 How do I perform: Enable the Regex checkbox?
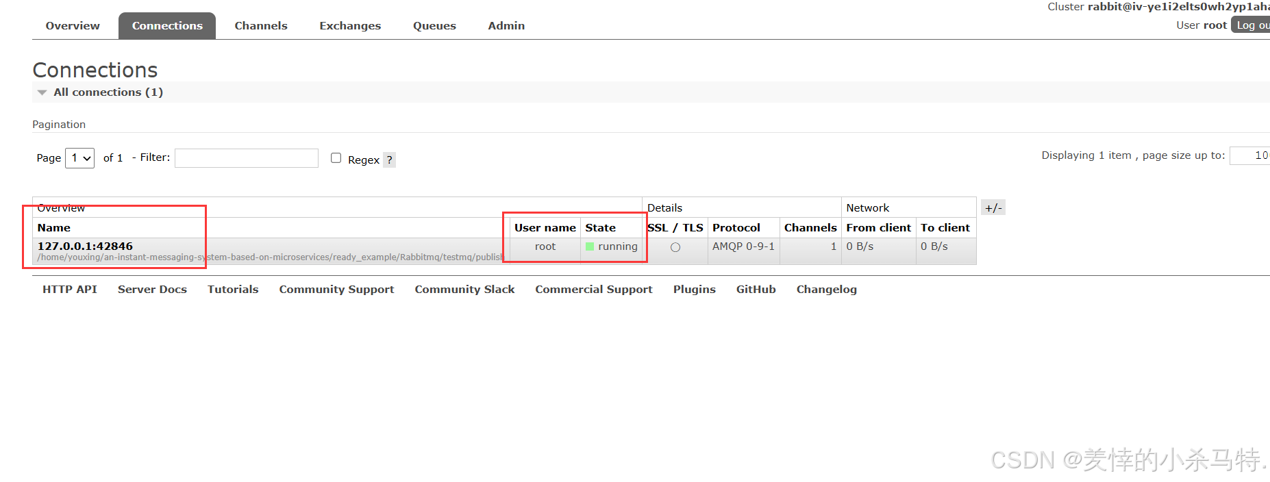pyautogui.click(x=336, y=158)
